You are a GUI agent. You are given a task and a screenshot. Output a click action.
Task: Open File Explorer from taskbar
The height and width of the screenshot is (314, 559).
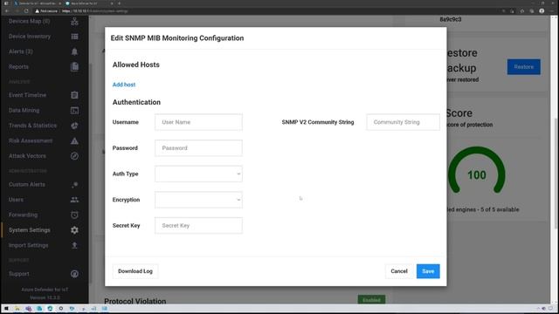tap(17, 309)
